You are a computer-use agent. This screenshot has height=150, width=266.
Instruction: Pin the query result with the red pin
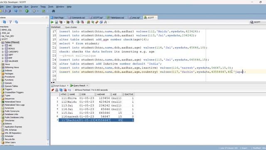(x=53, y=90)
